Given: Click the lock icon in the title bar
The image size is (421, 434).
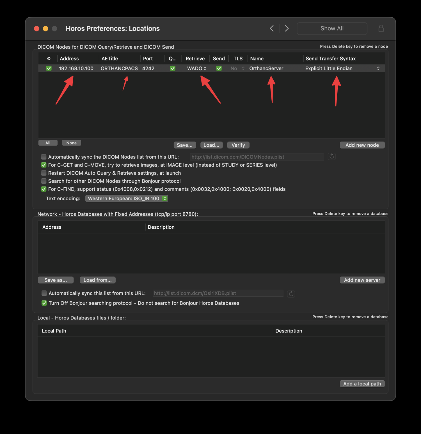Looking at the screenshot, I should pyautogui.click(x=381, y=28).
